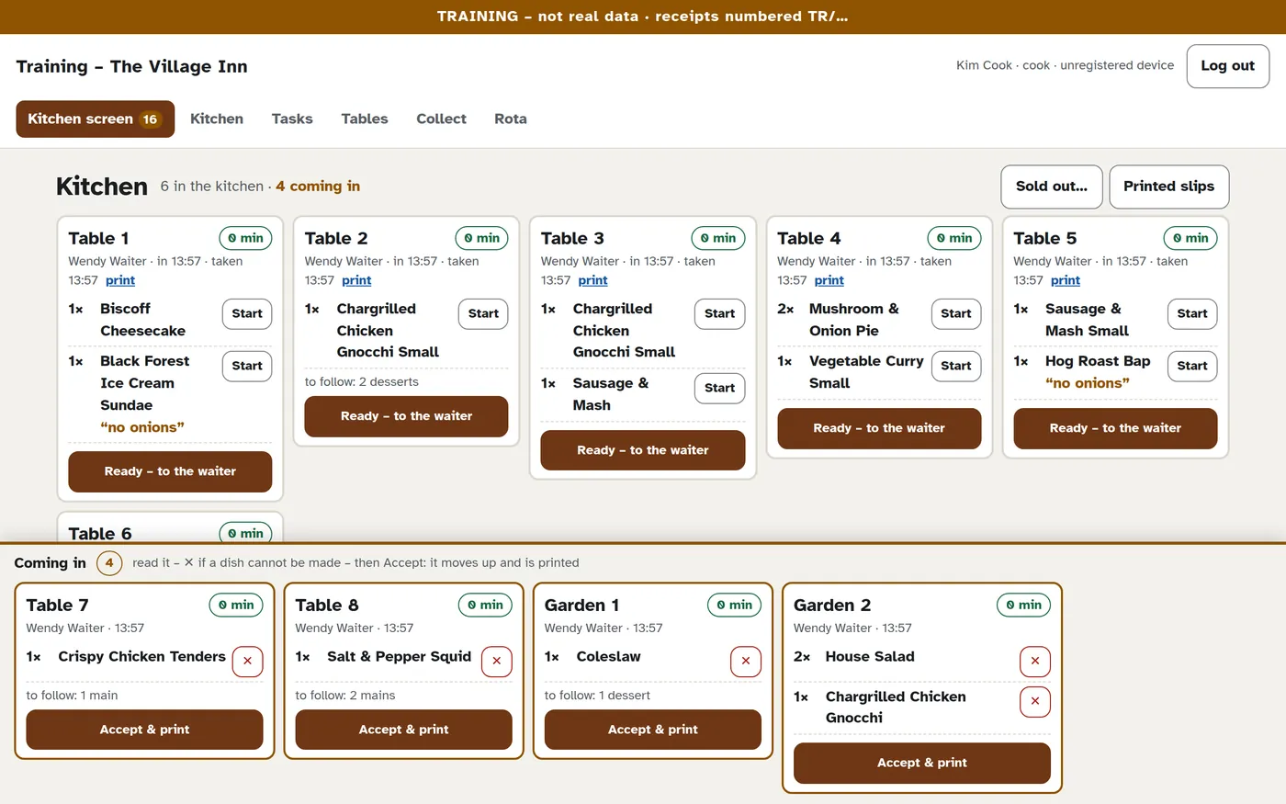Open the Sold out... dialog
Image resolution: width=1286 pixels, height=804 pixels.
(x=1052, y=187)
